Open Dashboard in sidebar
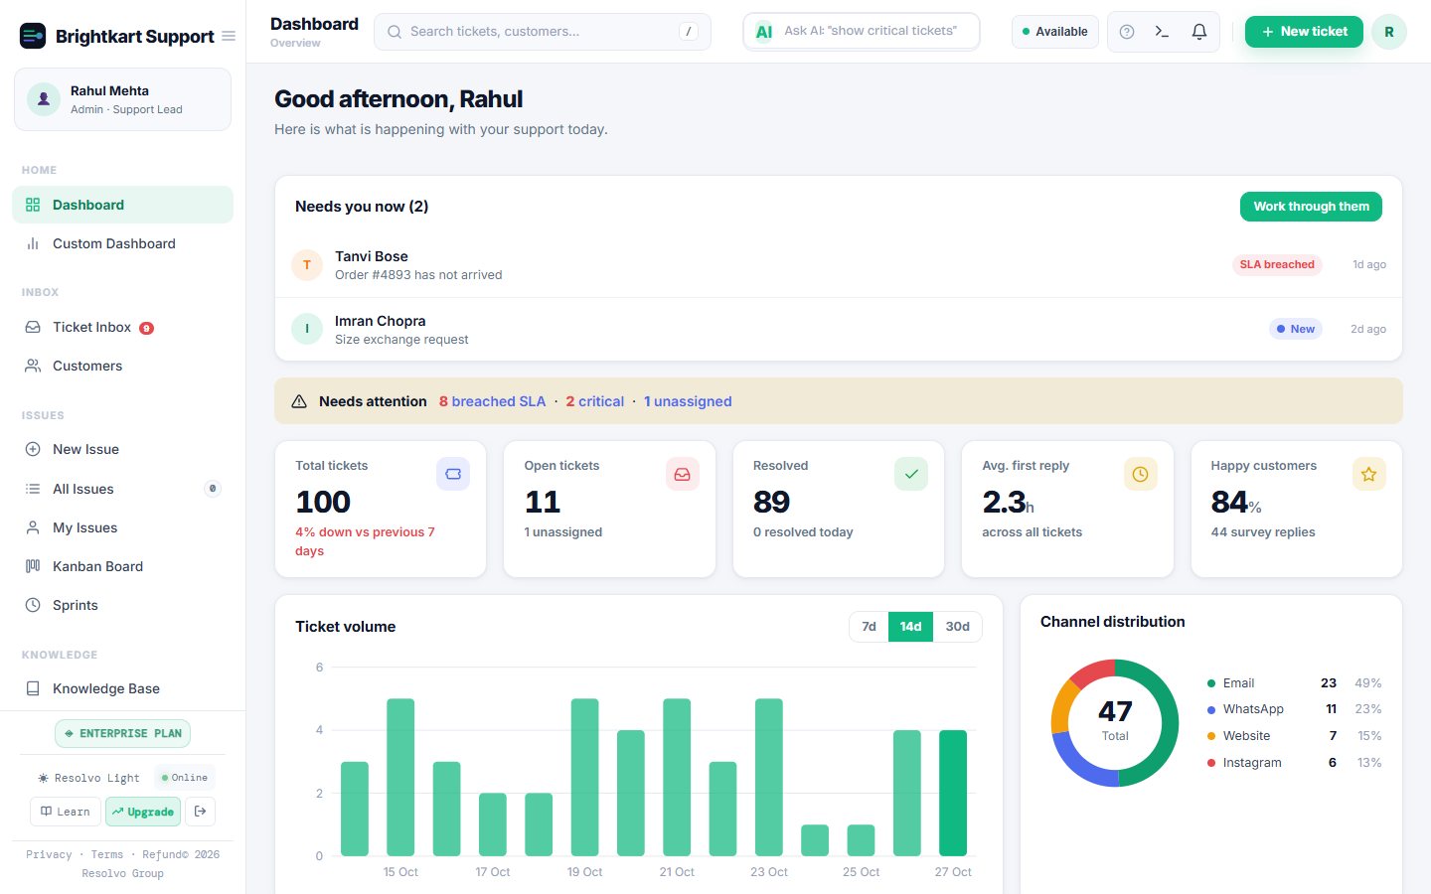Screen dimensions: 1431x894 [x=122, y=205]
